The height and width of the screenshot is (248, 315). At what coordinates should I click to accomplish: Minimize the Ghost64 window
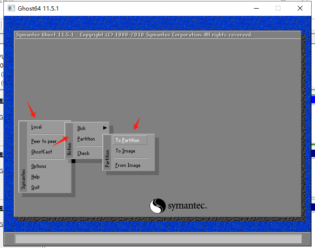click(x=256, y=9)
